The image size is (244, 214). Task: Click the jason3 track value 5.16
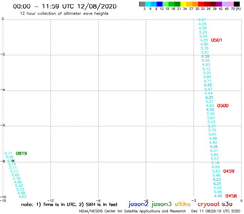tap(12, 164)
